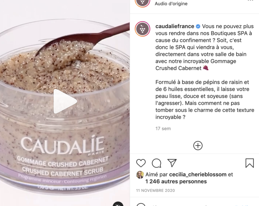Play the Caudalie scrub video
Screen dimensions: 259x206
65,102
